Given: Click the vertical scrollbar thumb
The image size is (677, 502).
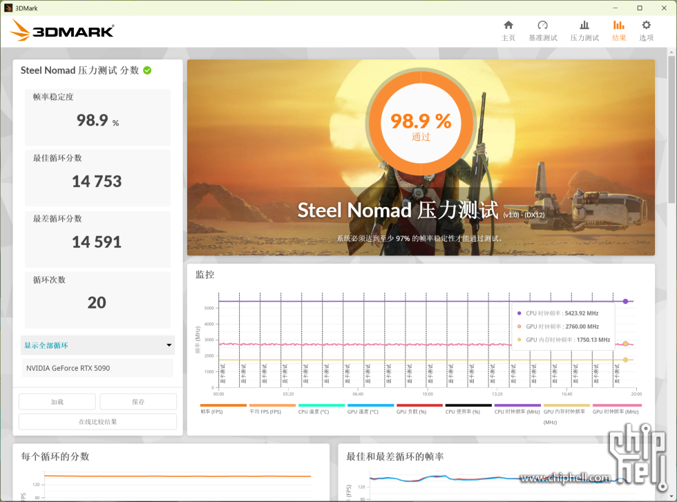Looking at the screenshot, I should tap(671, 130).
